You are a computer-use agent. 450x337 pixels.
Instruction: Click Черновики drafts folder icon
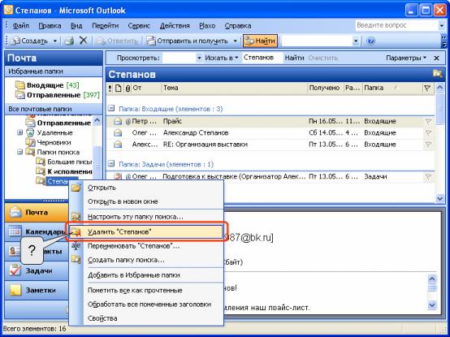click(x=30, y=142)
